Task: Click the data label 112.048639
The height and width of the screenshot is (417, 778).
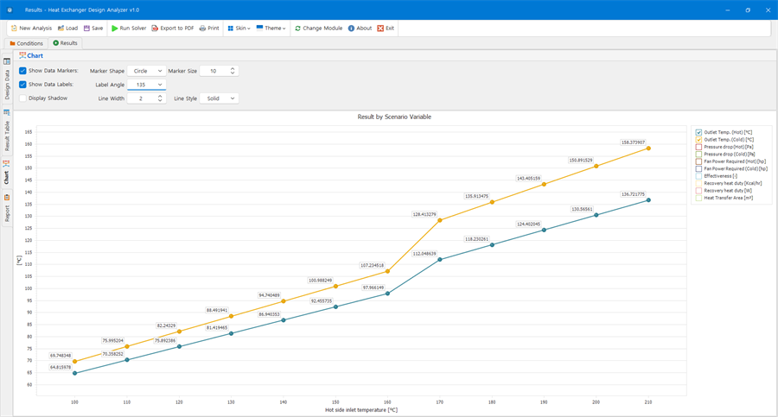Action: pyautogui.click(x=424, y=253)
